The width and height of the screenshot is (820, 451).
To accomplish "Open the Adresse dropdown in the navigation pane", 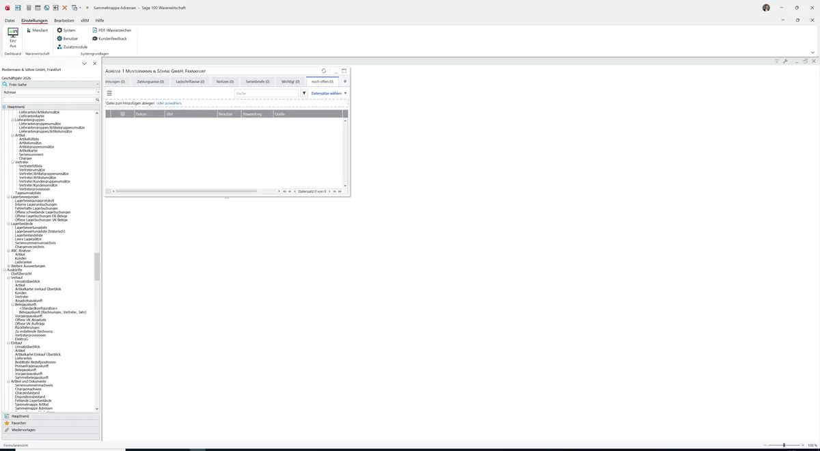I will tap(98, 92).
